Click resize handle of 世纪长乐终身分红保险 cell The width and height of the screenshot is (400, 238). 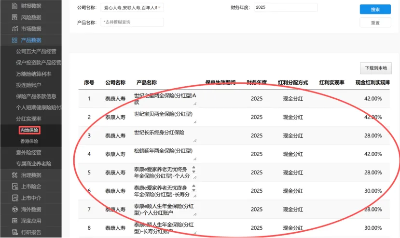coord(195,141)
